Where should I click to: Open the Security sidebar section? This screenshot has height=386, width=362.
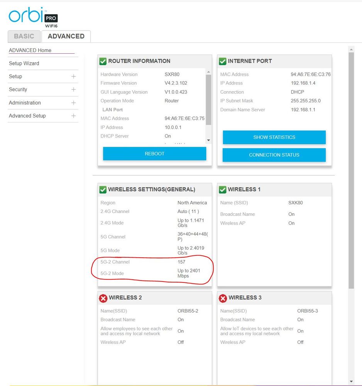(x=43, y=89)
